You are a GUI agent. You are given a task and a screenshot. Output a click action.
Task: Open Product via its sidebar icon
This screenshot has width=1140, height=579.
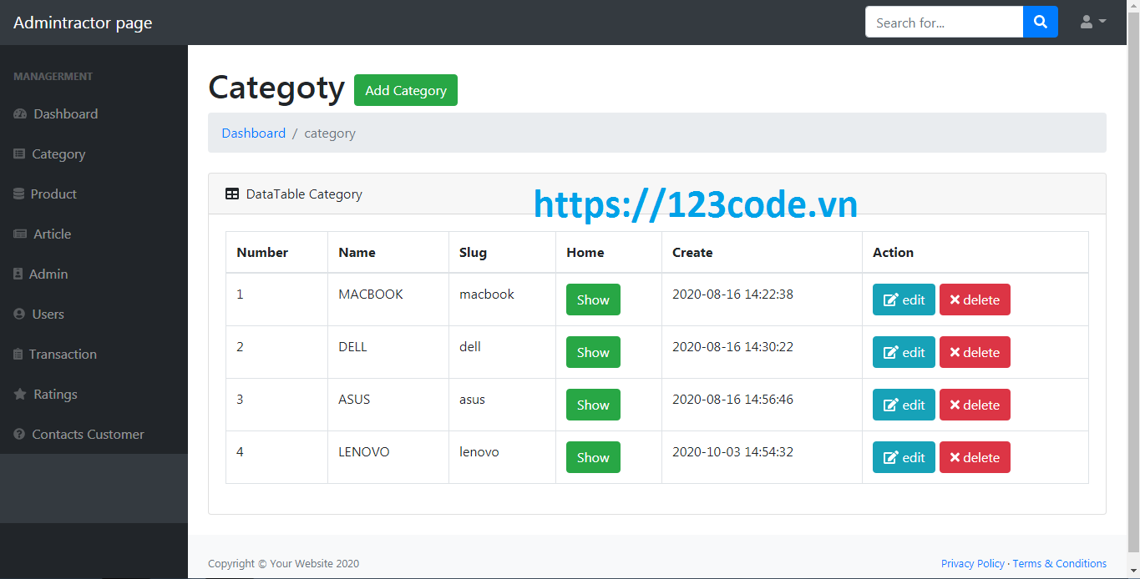pos(18,194)
